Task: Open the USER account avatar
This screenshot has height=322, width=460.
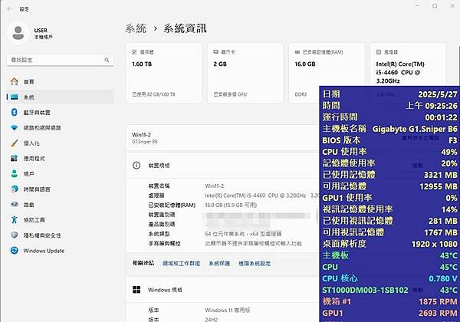Action: 18,33
